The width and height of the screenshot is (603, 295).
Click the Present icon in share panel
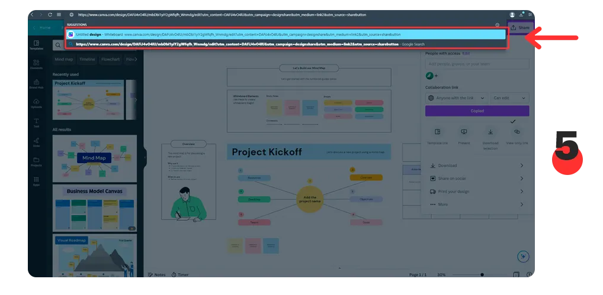point(464,134)
